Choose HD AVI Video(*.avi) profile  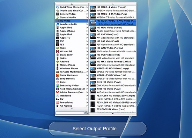113,36
